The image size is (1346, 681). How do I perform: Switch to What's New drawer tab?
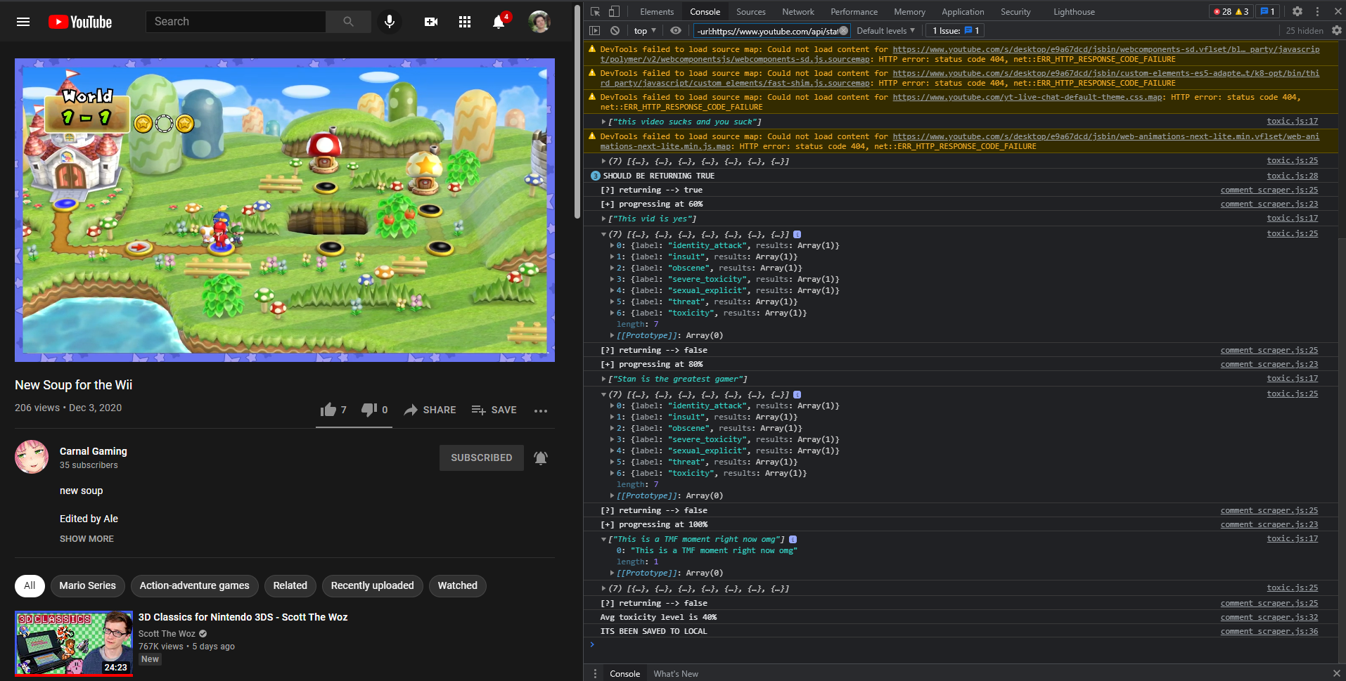tap(676, 673)
